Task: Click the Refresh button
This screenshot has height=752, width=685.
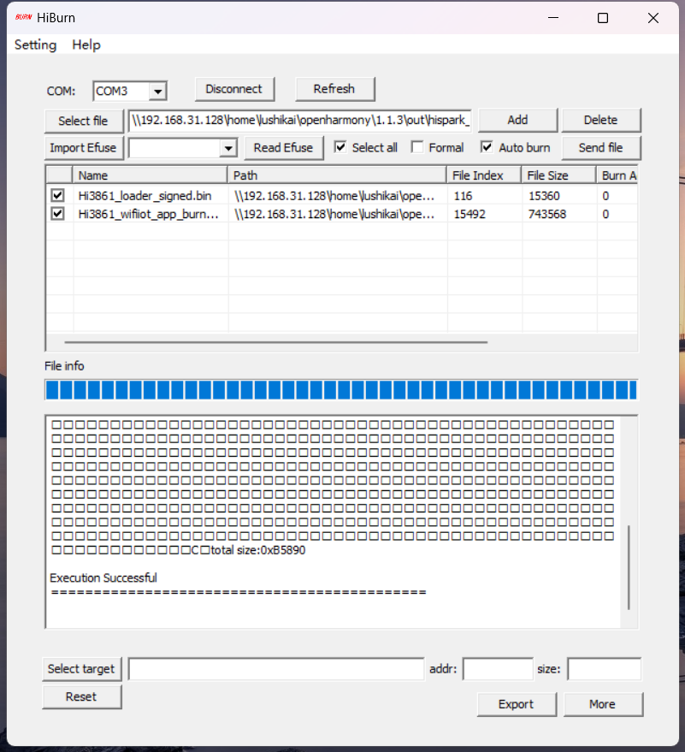Action: [x=334, y=89]
